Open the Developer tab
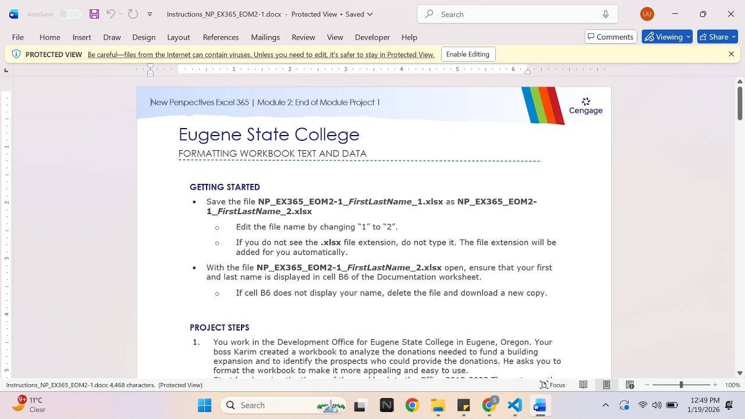The height and width of the screenshot is (419, 745). [372, 37]
